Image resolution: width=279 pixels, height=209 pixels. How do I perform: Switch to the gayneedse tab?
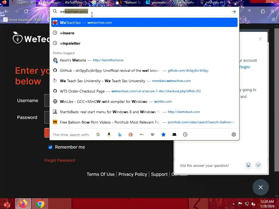[157, 2]
